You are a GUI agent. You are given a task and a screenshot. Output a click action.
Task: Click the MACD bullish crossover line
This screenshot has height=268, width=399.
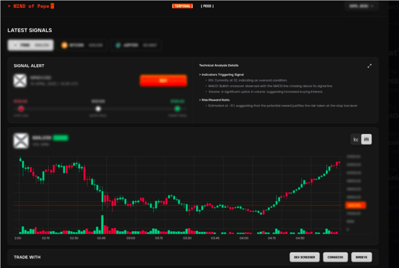(270, 86)
